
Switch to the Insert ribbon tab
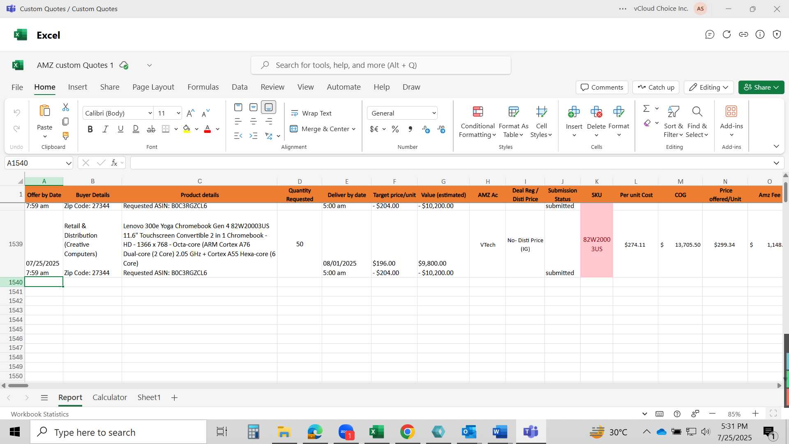(78, 87)
